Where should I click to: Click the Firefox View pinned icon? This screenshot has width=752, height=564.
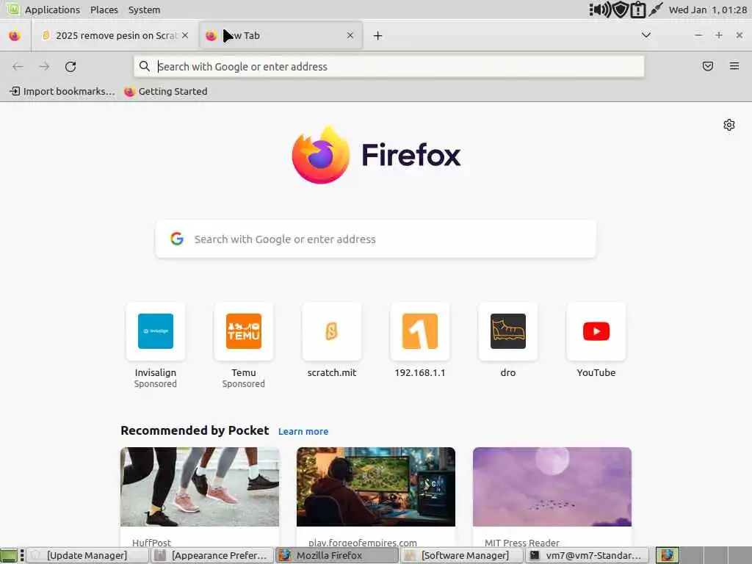pos(15,35)
